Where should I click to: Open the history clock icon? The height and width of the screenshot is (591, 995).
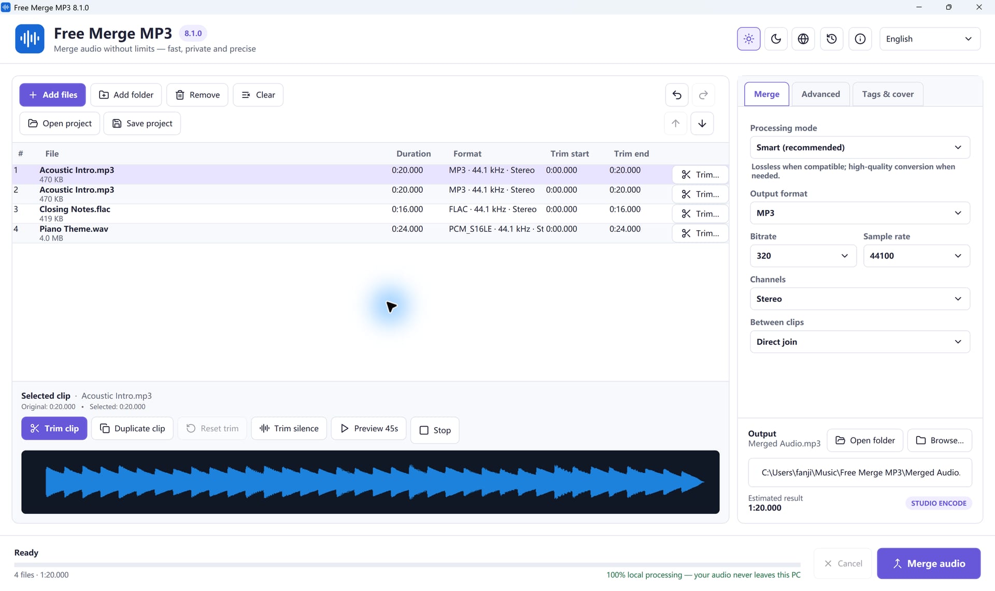832,39
